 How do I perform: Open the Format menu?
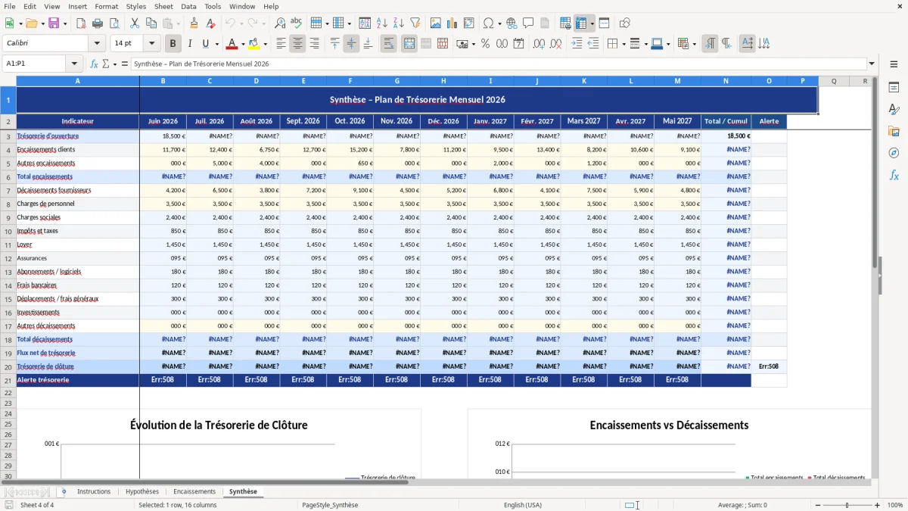pos(106,6)
